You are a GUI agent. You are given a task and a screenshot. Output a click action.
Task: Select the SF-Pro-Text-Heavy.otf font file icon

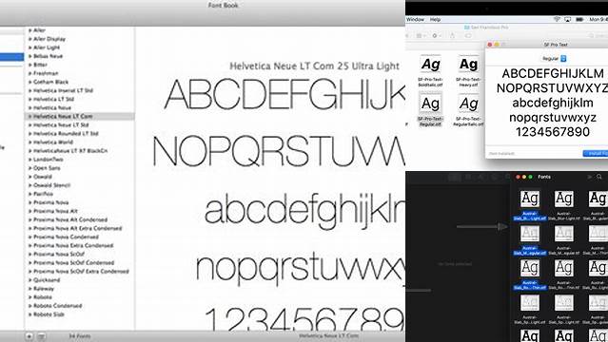pyautogui.click(x=468, y=65)
